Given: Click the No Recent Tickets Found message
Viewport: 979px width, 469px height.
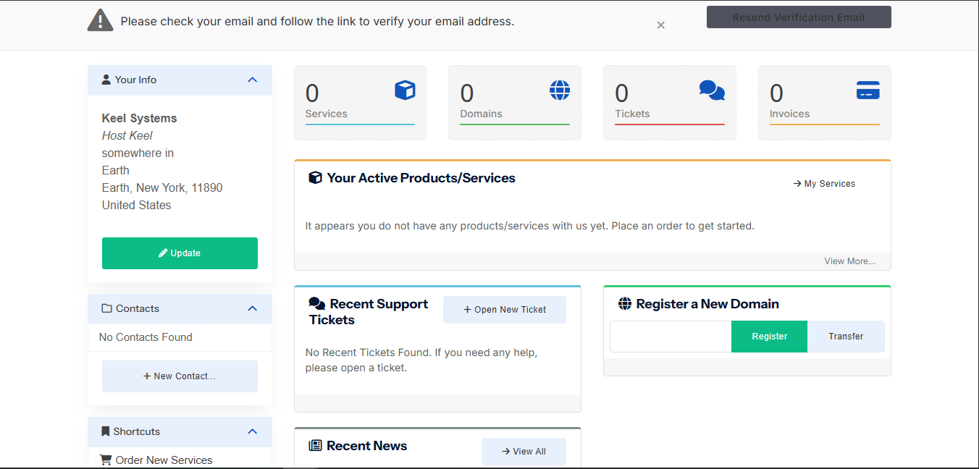Looking at the screenshot, I should (421, 360).
